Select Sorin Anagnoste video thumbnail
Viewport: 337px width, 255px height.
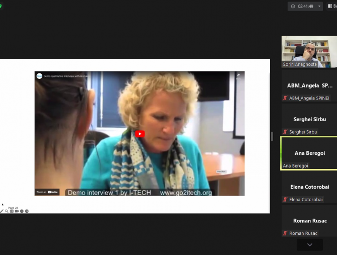(x=309, y=51)
